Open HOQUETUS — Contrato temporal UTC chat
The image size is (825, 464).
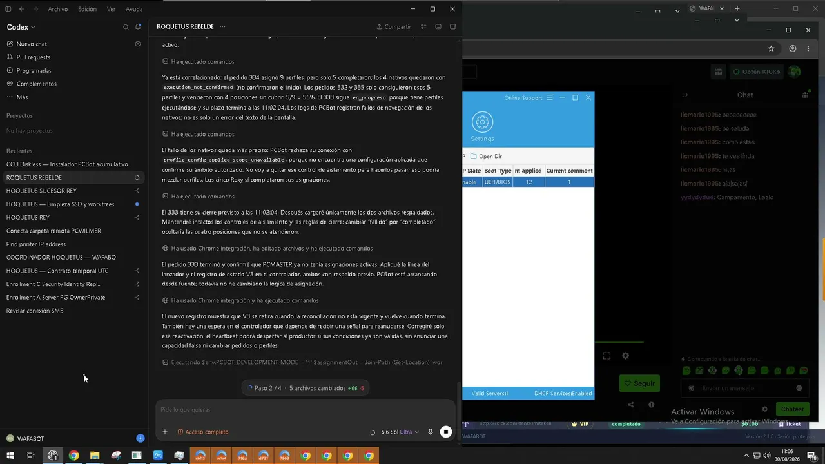coord(57,271)
